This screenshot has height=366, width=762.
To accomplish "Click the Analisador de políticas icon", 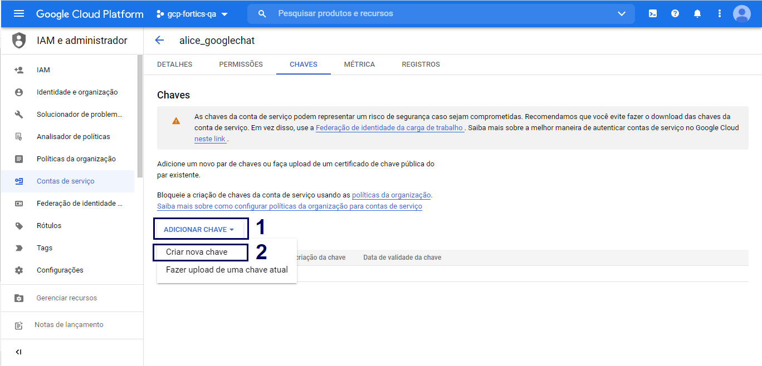I will (x=19, y=137).
